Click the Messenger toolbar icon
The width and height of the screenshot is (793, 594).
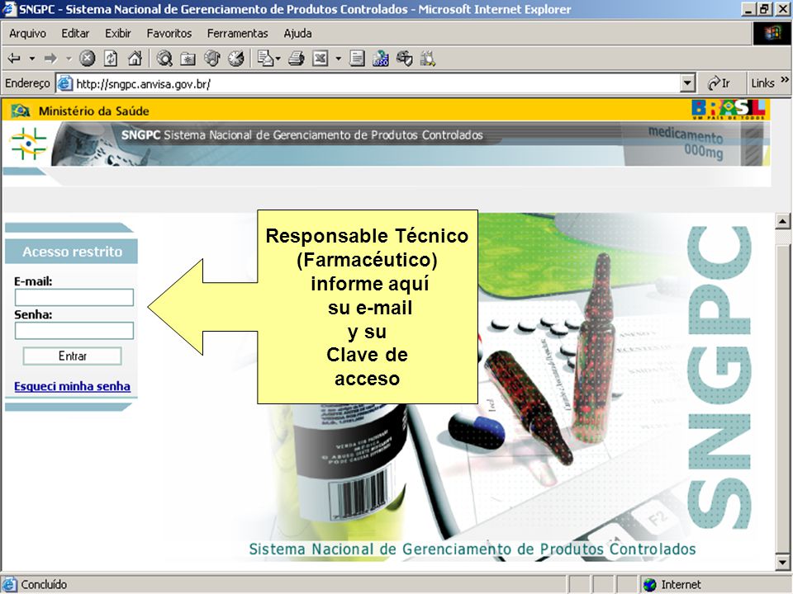click(x=428, y=59)
